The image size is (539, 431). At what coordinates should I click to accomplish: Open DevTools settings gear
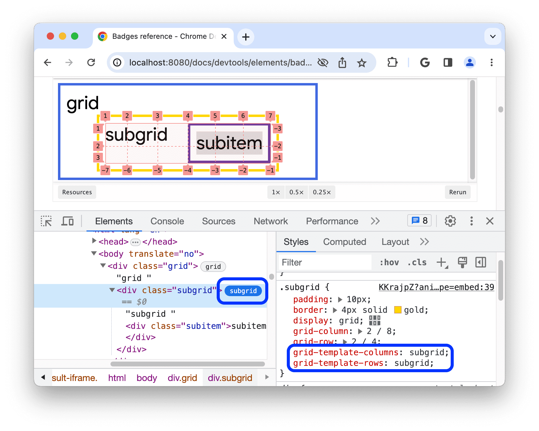[x=450, y=221]
